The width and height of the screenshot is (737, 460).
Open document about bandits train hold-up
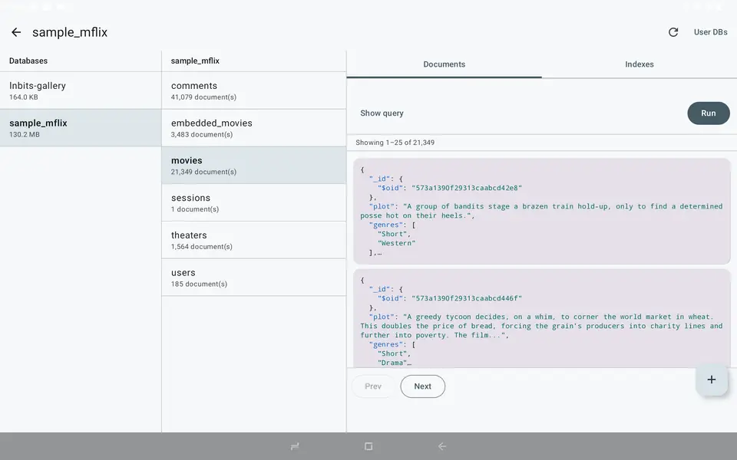coord(542,212)
